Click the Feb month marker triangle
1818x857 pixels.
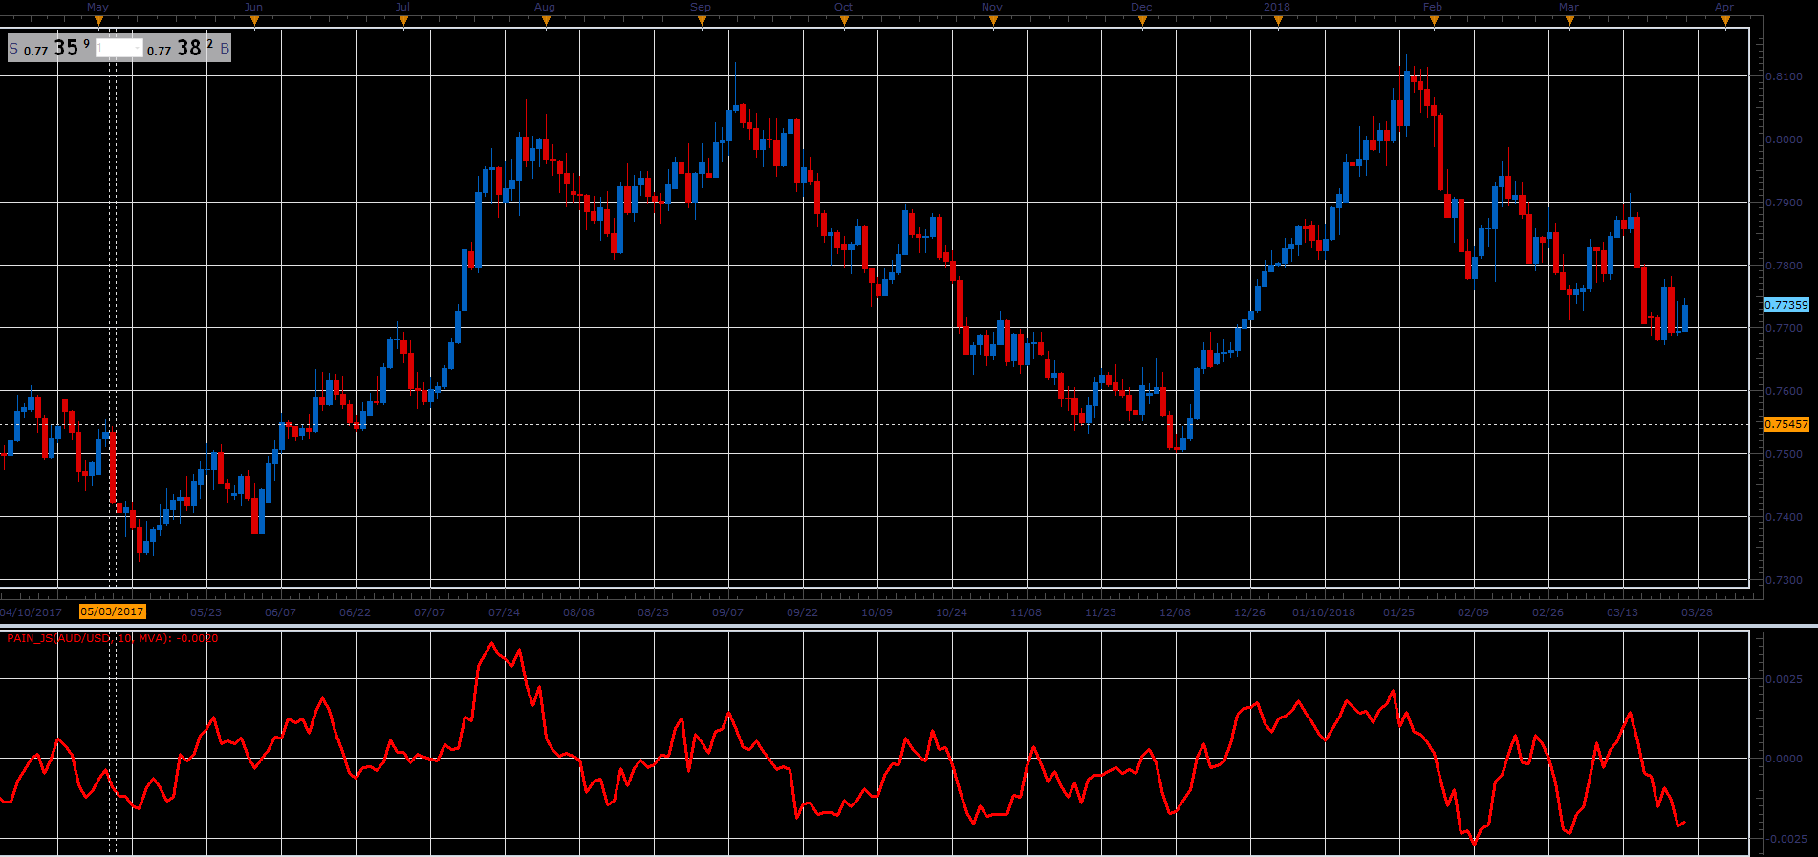1433,21
